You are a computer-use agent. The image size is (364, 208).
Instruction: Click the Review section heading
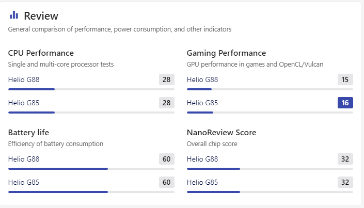point(41,15)
